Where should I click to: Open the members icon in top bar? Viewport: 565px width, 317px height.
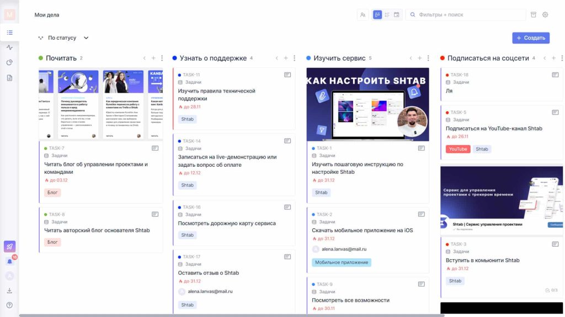point(363,15)
